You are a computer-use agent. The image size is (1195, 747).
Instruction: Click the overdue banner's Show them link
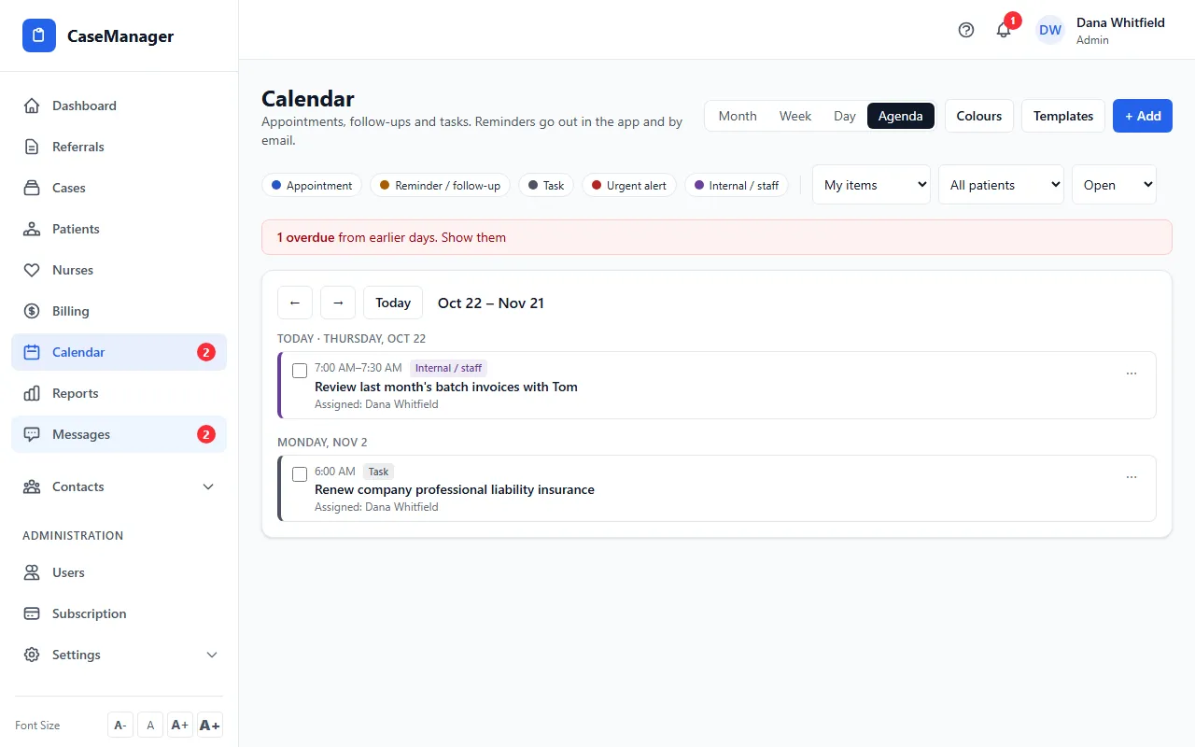coord(473,237)
